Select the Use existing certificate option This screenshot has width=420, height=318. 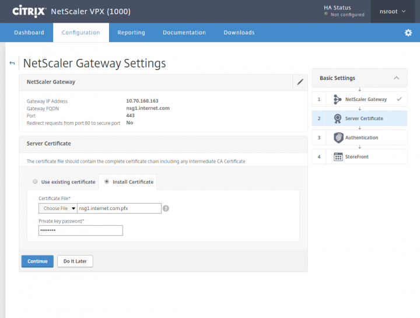click(x=36, y=182)
